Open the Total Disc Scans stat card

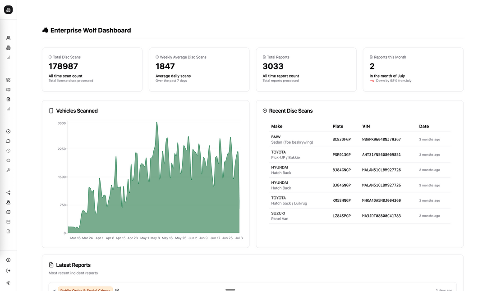(x=92, y=69)
